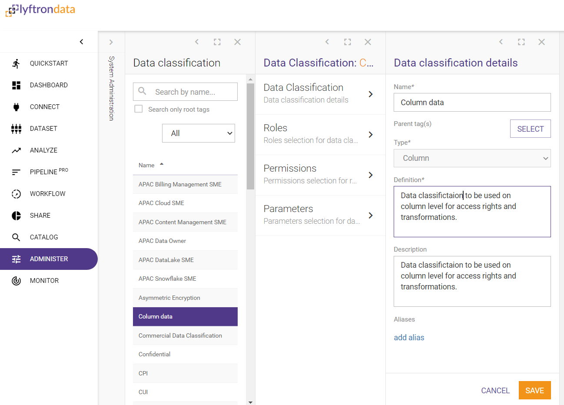Click the SELECT parent tags button
The height and width of the screenshot is (405, 564).
[530, 129]
